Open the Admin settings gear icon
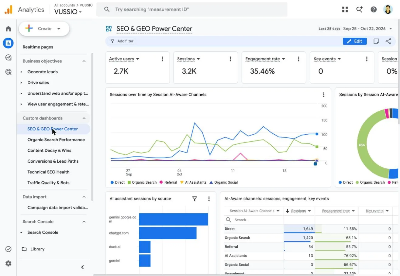 [8, 264]
